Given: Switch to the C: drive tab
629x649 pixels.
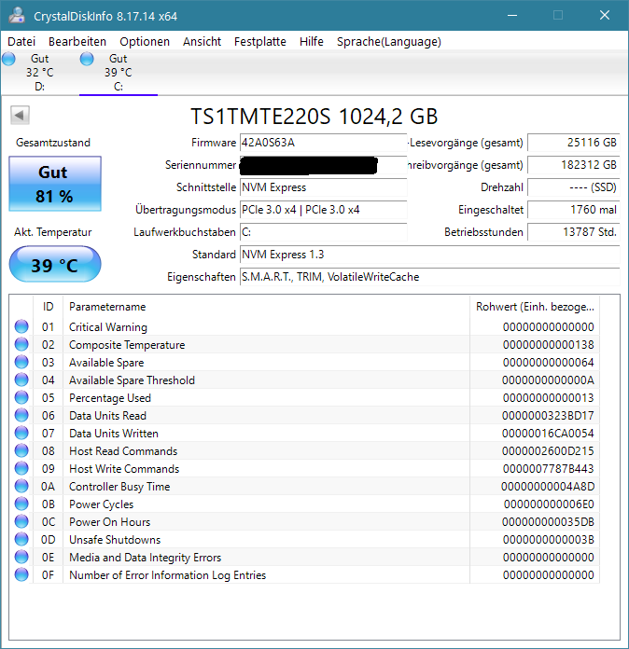Looking at the screenshot, I should click(119, 73).
